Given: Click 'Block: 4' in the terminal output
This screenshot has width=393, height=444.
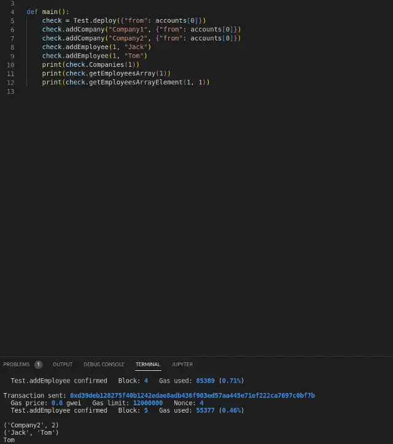Looking at the screenshot, I should coord(133,381).
